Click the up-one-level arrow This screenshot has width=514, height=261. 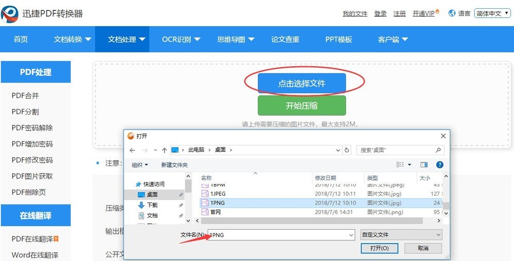pos(164,151)
